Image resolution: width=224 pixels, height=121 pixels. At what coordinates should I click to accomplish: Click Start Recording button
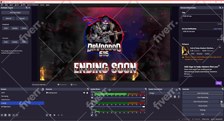click(x=203, y=97)
